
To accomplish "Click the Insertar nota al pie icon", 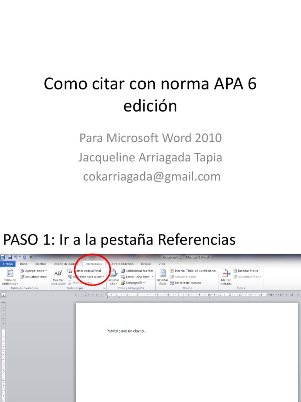I will point(58,276).
